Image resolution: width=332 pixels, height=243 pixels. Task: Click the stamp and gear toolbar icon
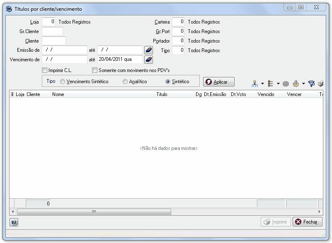coord(296,84)
